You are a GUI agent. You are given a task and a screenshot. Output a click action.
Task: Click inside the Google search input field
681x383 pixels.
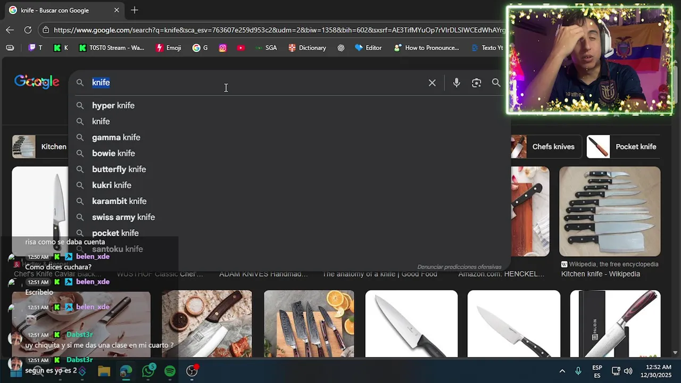click(258, 82)
